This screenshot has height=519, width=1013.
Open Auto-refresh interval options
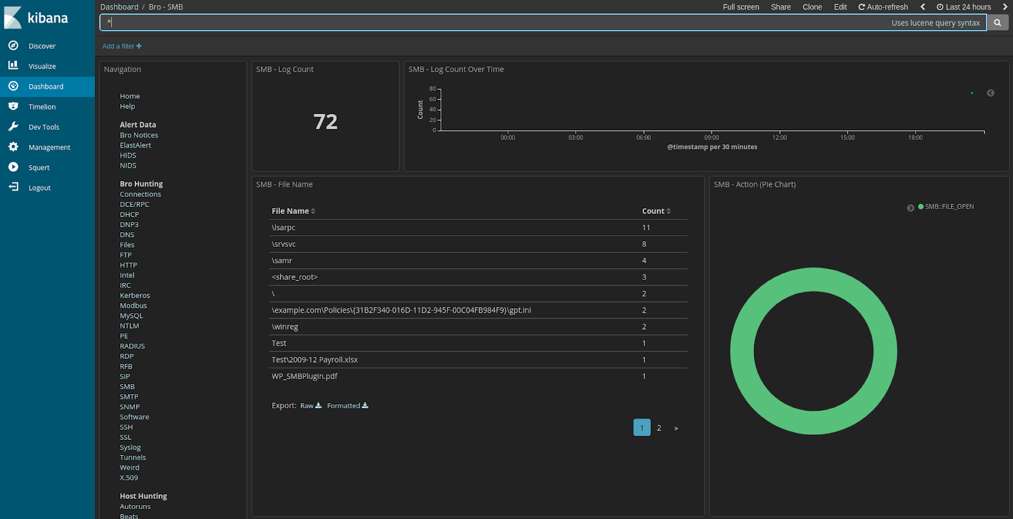883,7
